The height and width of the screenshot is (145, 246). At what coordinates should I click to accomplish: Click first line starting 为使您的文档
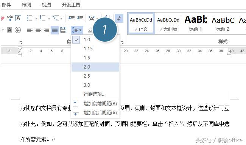[x=125, y=108]
